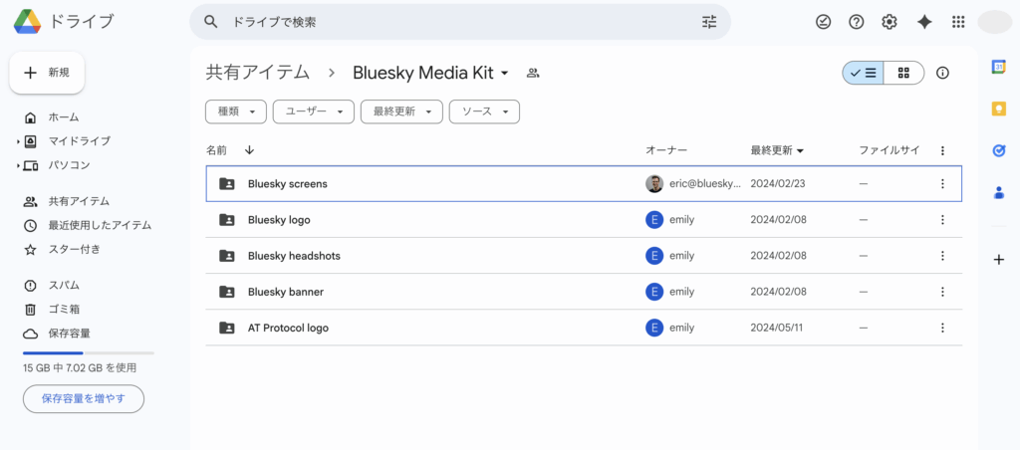1020x450 pixels.
Task: Open Google Calendar side panel icon
Action: tap(999, 67)
